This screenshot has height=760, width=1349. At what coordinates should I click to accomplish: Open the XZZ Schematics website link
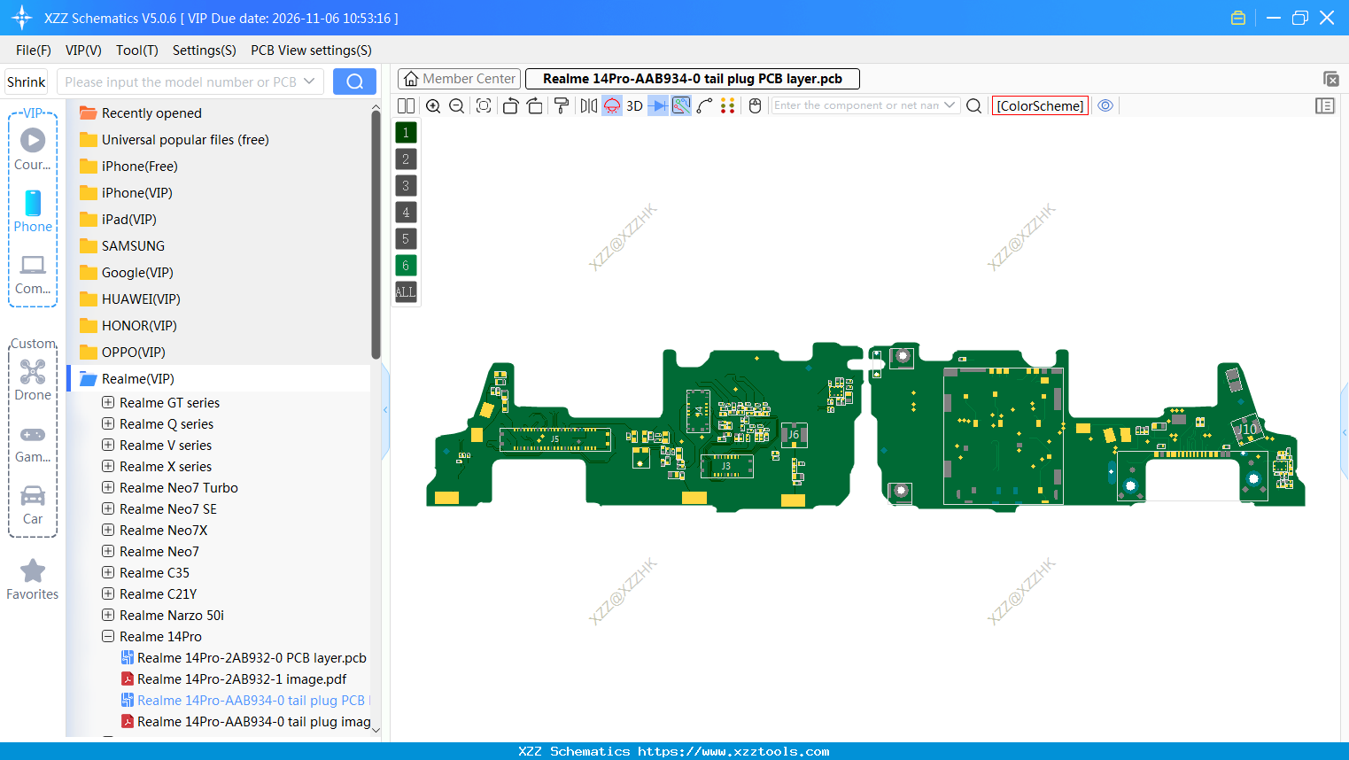[x=674, y=750]
